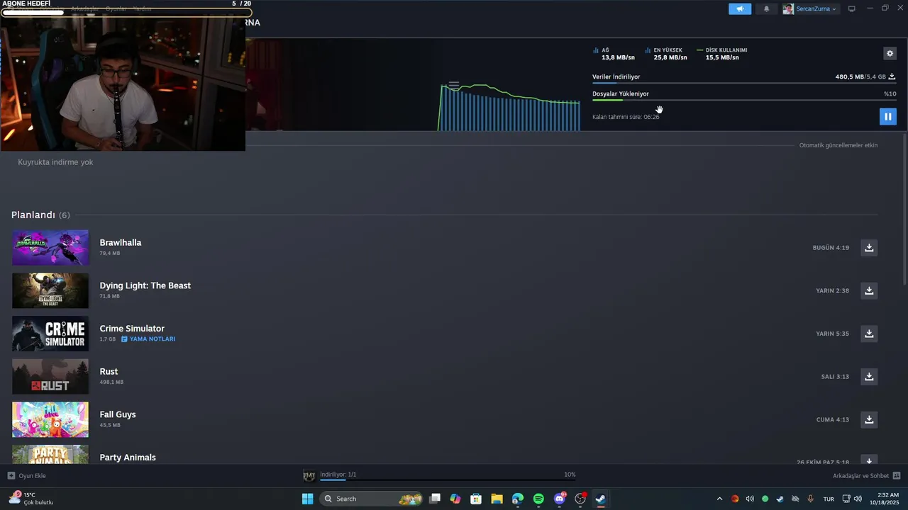Viewport: 908px width, 510px height.
Task: Open Task View on the taskbar
Action: (x=435, y=499)
